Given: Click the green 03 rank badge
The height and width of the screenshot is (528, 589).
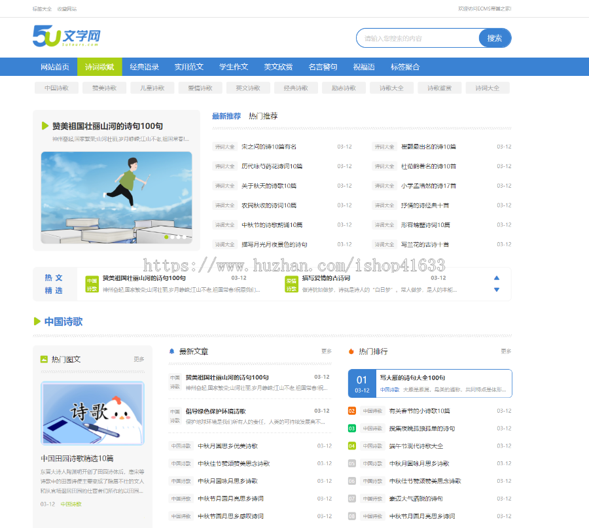Looking at the screenshot, I should (352, 429).
